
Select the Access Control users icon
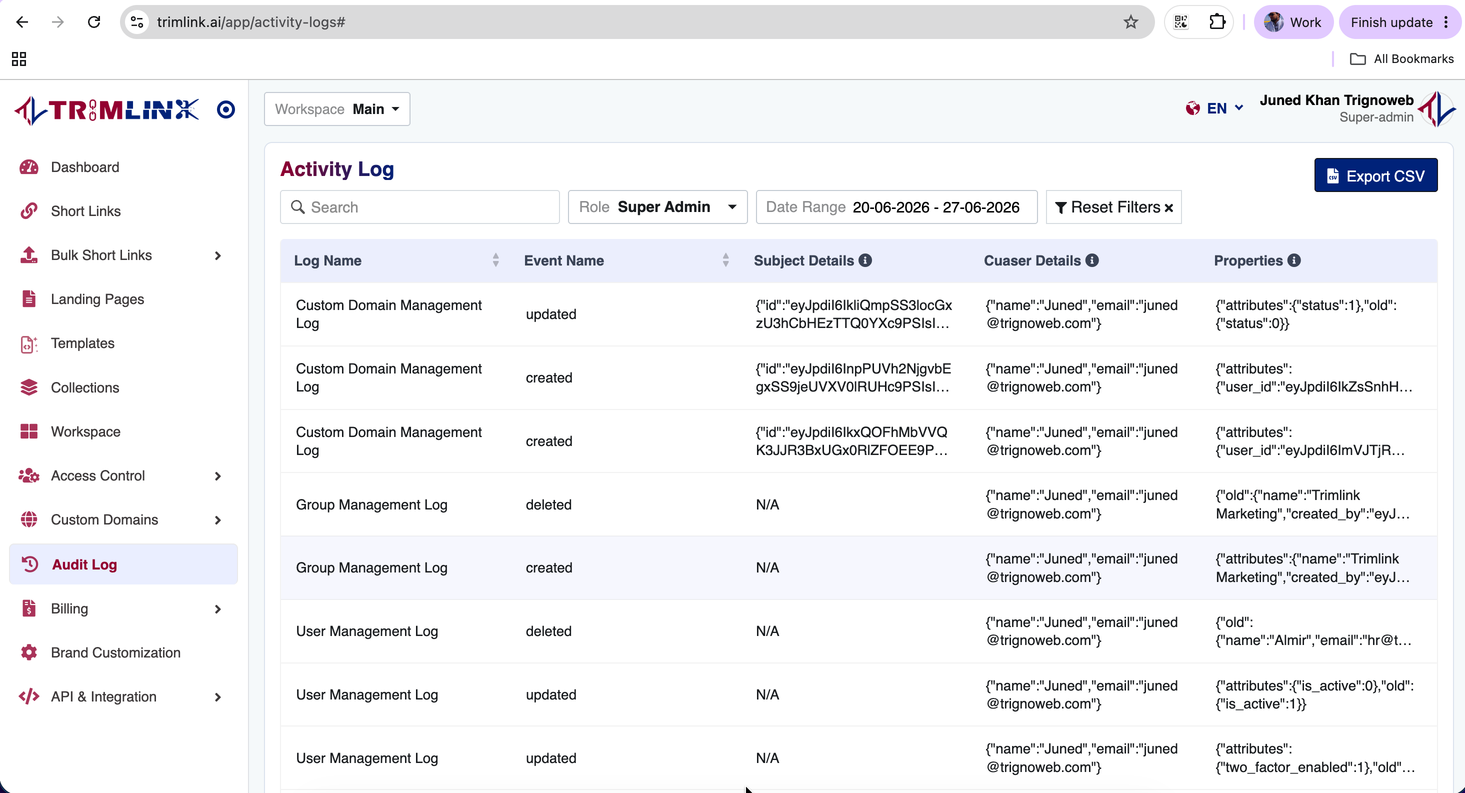coord(29,475)
